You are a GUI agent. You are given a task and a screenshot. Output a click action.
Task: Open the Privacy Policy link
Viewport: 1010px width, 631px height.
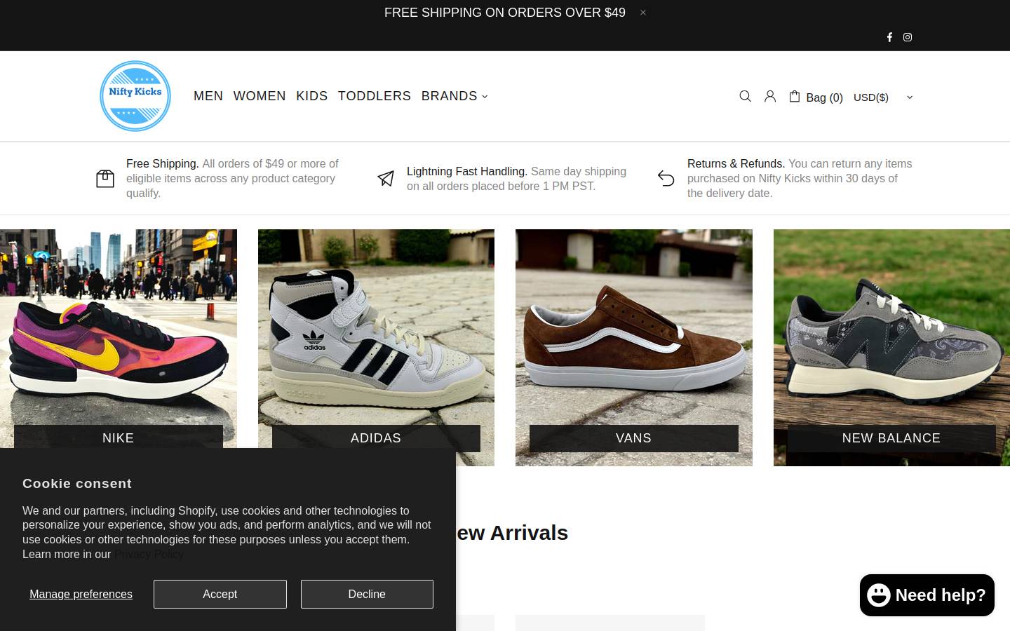click(149, 555)
